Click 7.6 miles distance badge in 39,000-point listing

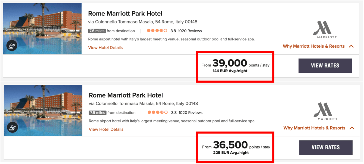(x=97, y=31)
